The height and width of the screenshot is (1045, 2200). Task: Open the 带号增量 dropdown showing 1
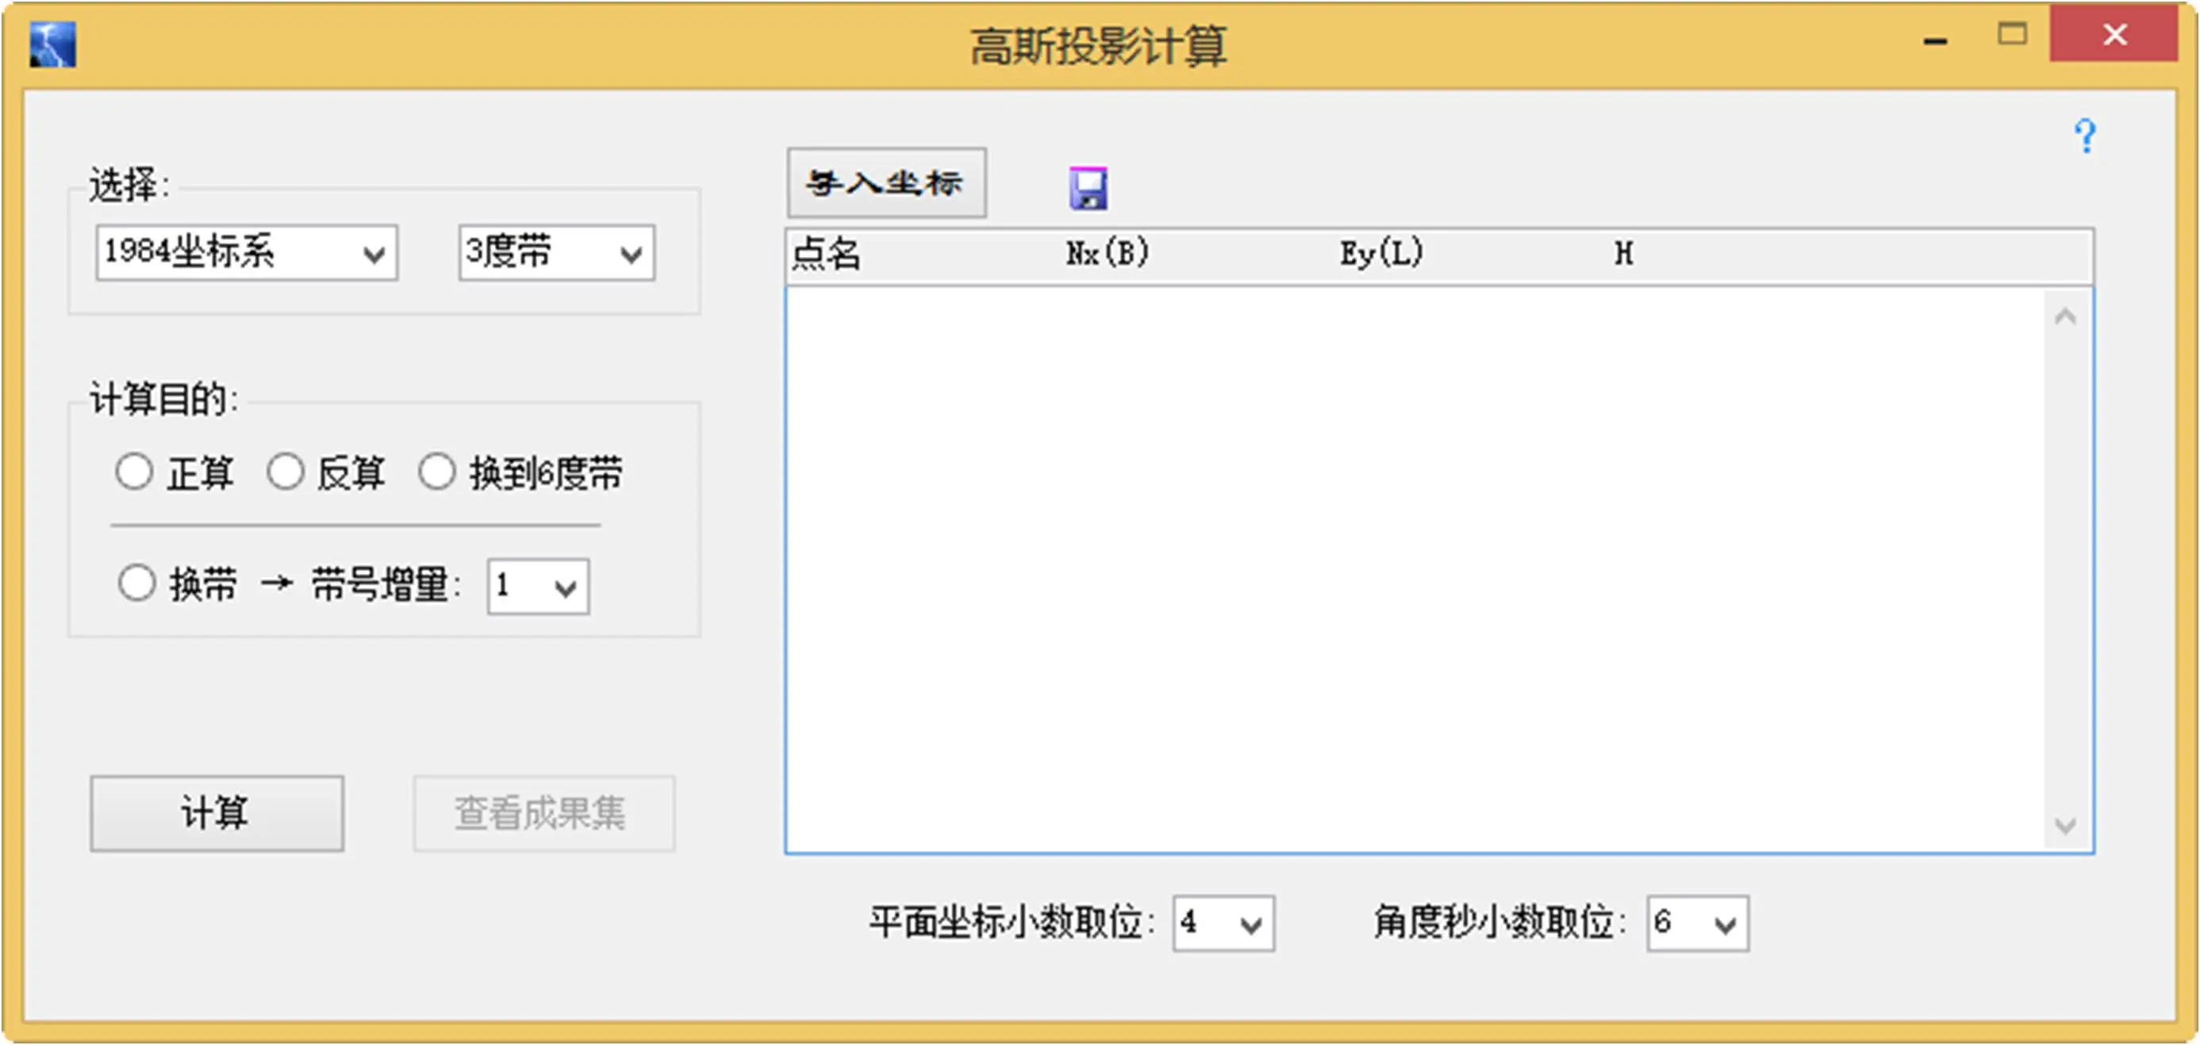[538, 587]
